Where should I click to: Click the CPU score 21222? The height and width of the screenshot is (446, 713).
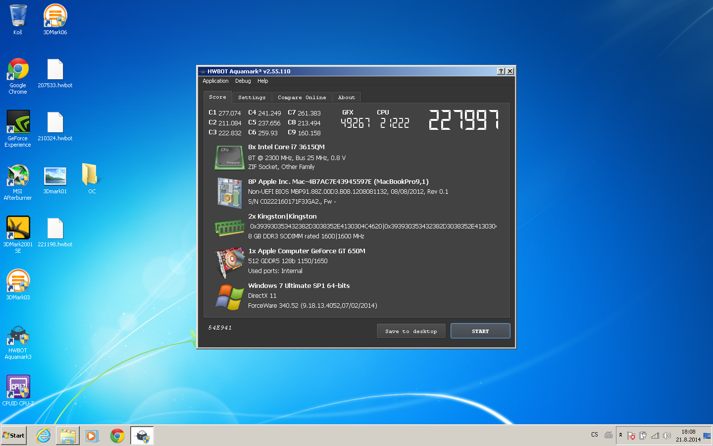395,123
